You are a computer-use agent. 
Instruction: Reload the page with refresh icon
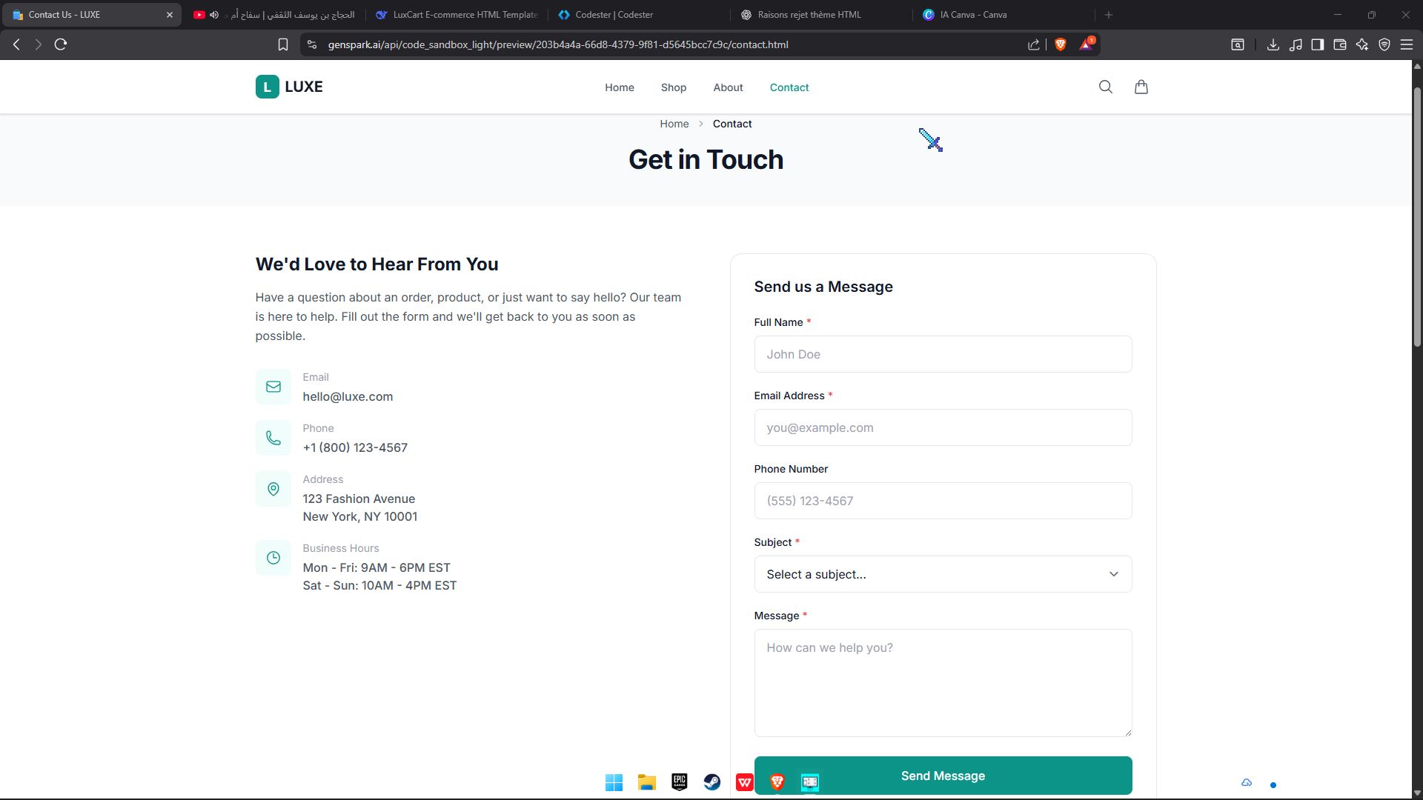(61, 44)
